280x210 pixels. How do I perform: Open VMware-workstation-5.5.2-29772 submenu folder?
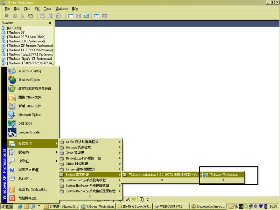point(162,175)
